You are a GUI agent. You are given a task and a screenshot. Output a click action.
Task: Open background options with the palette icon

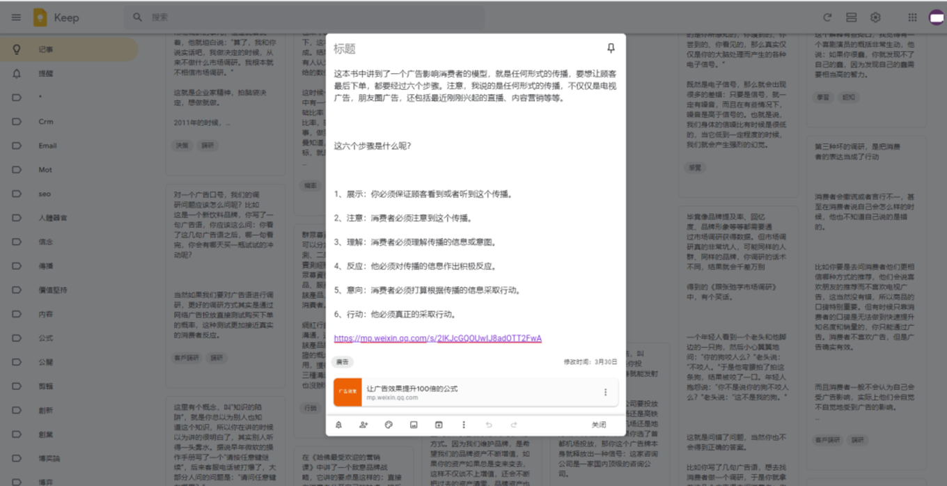(389, 425)
